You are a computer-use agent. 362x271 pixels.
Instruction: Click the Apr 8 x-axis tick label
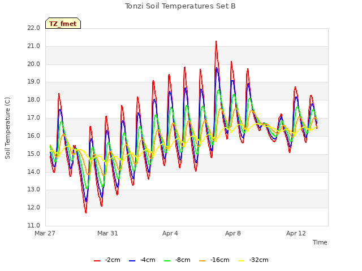pos(233,233)
